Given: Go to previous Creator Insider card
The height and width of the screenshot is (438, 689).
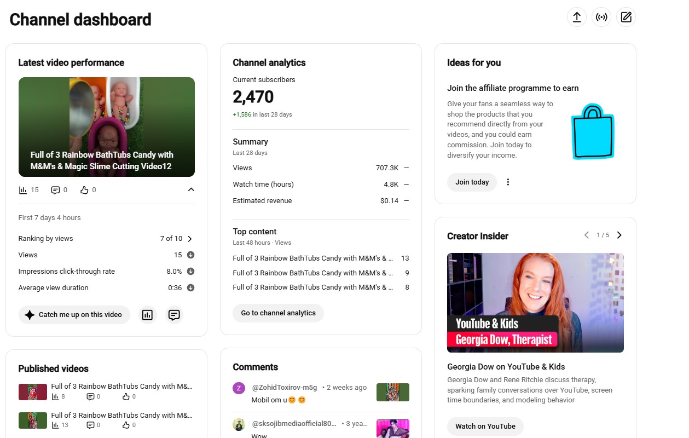Looking at the screenshot, I should coord(587,235).
